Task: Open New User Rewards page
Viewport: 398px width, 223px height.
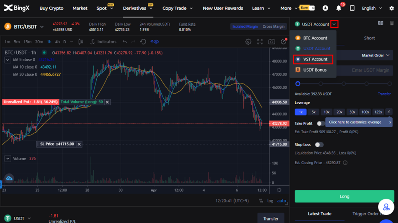Action: pyautogui.click(x=223, y=8)
